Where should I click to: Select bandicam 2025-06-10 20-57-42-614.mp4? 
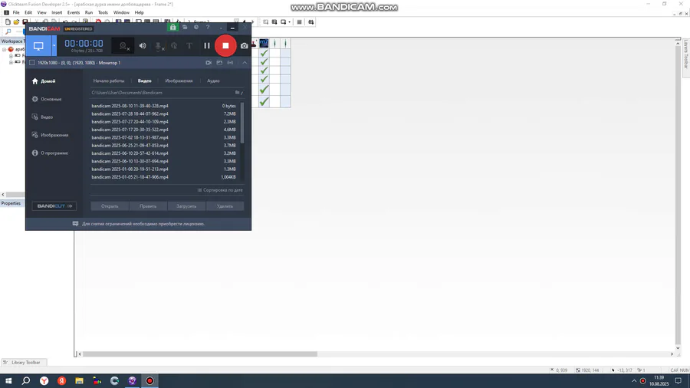pyautogui.click(x=164, y=153)
